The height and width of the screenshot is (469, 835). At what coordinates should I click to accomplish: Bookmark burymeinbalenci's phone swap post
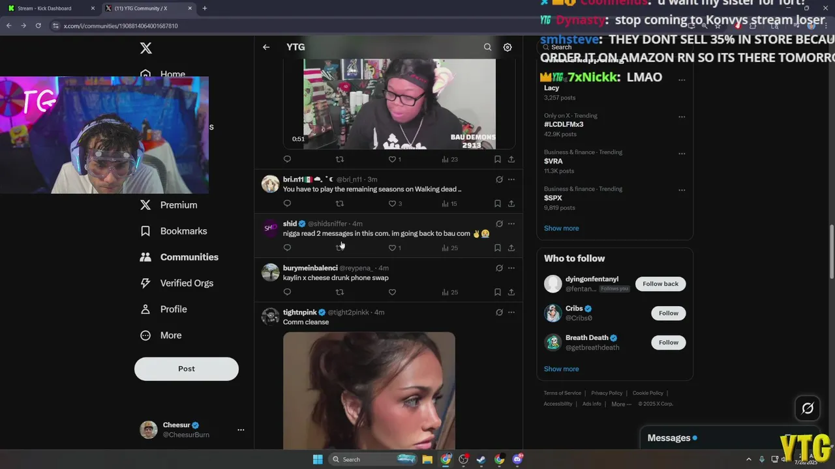[497, 292]
